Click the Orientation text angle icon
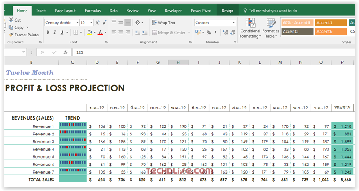The height and width of the screenshot is (191, 359). pos(138,22)
